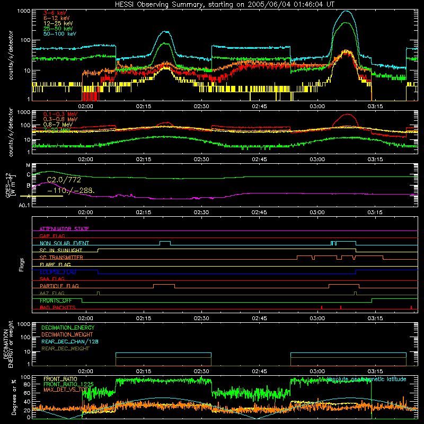This screenshot has width=424, height=424.
Task: Click the FRONT_RATIO_1225 legend label
Action: pos(68,384)
